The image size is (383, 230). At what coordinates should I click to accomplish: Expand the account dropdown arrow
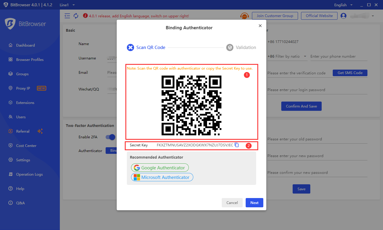tap(373, 16)
